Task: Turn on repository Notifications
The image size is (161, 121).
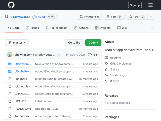Action: 89,17
